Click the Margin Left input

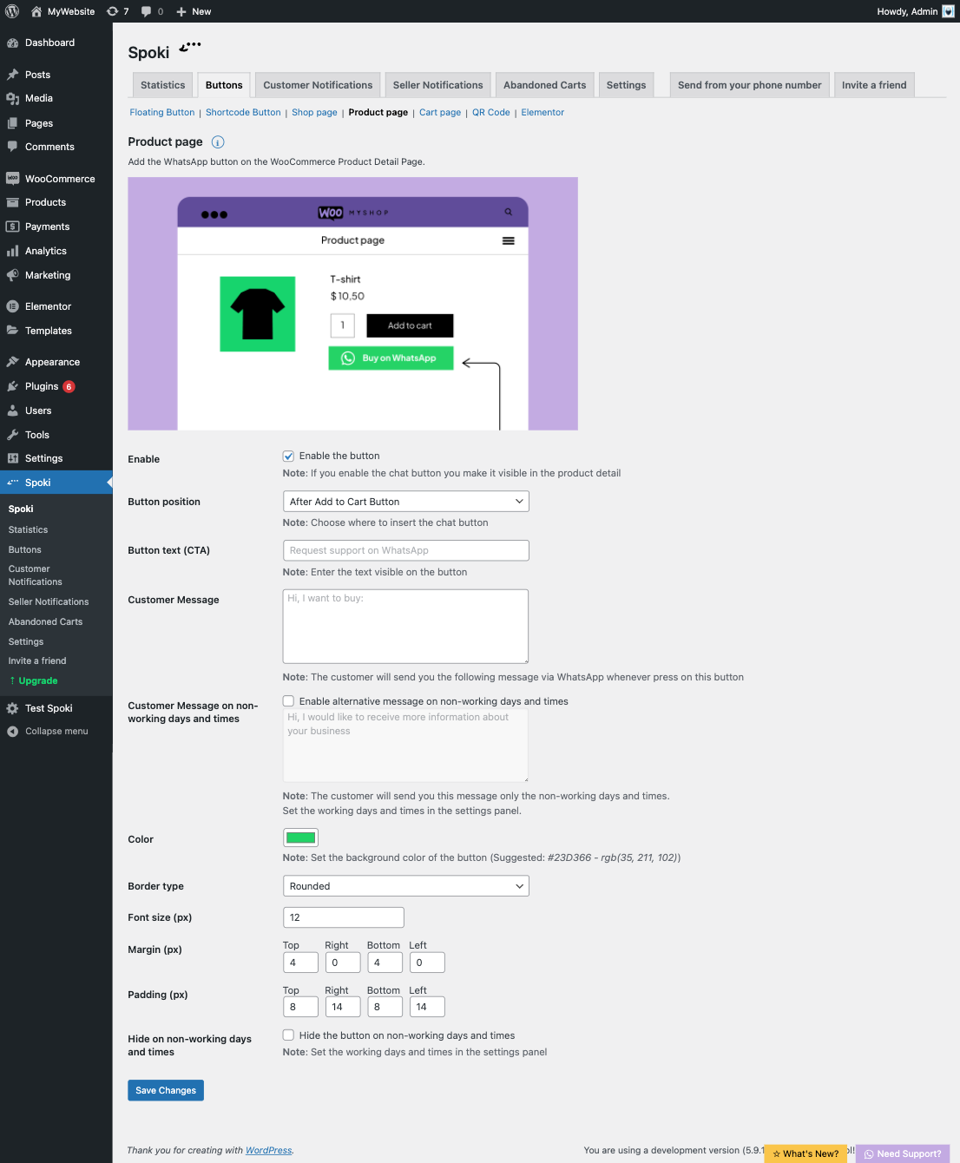427,963
